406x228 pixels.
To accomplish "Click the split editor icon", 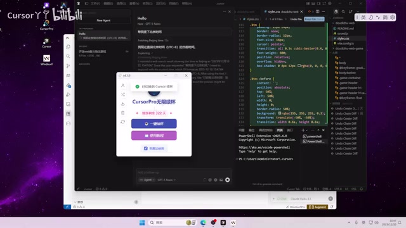I will pyautogui.click(x=317, y=11).
